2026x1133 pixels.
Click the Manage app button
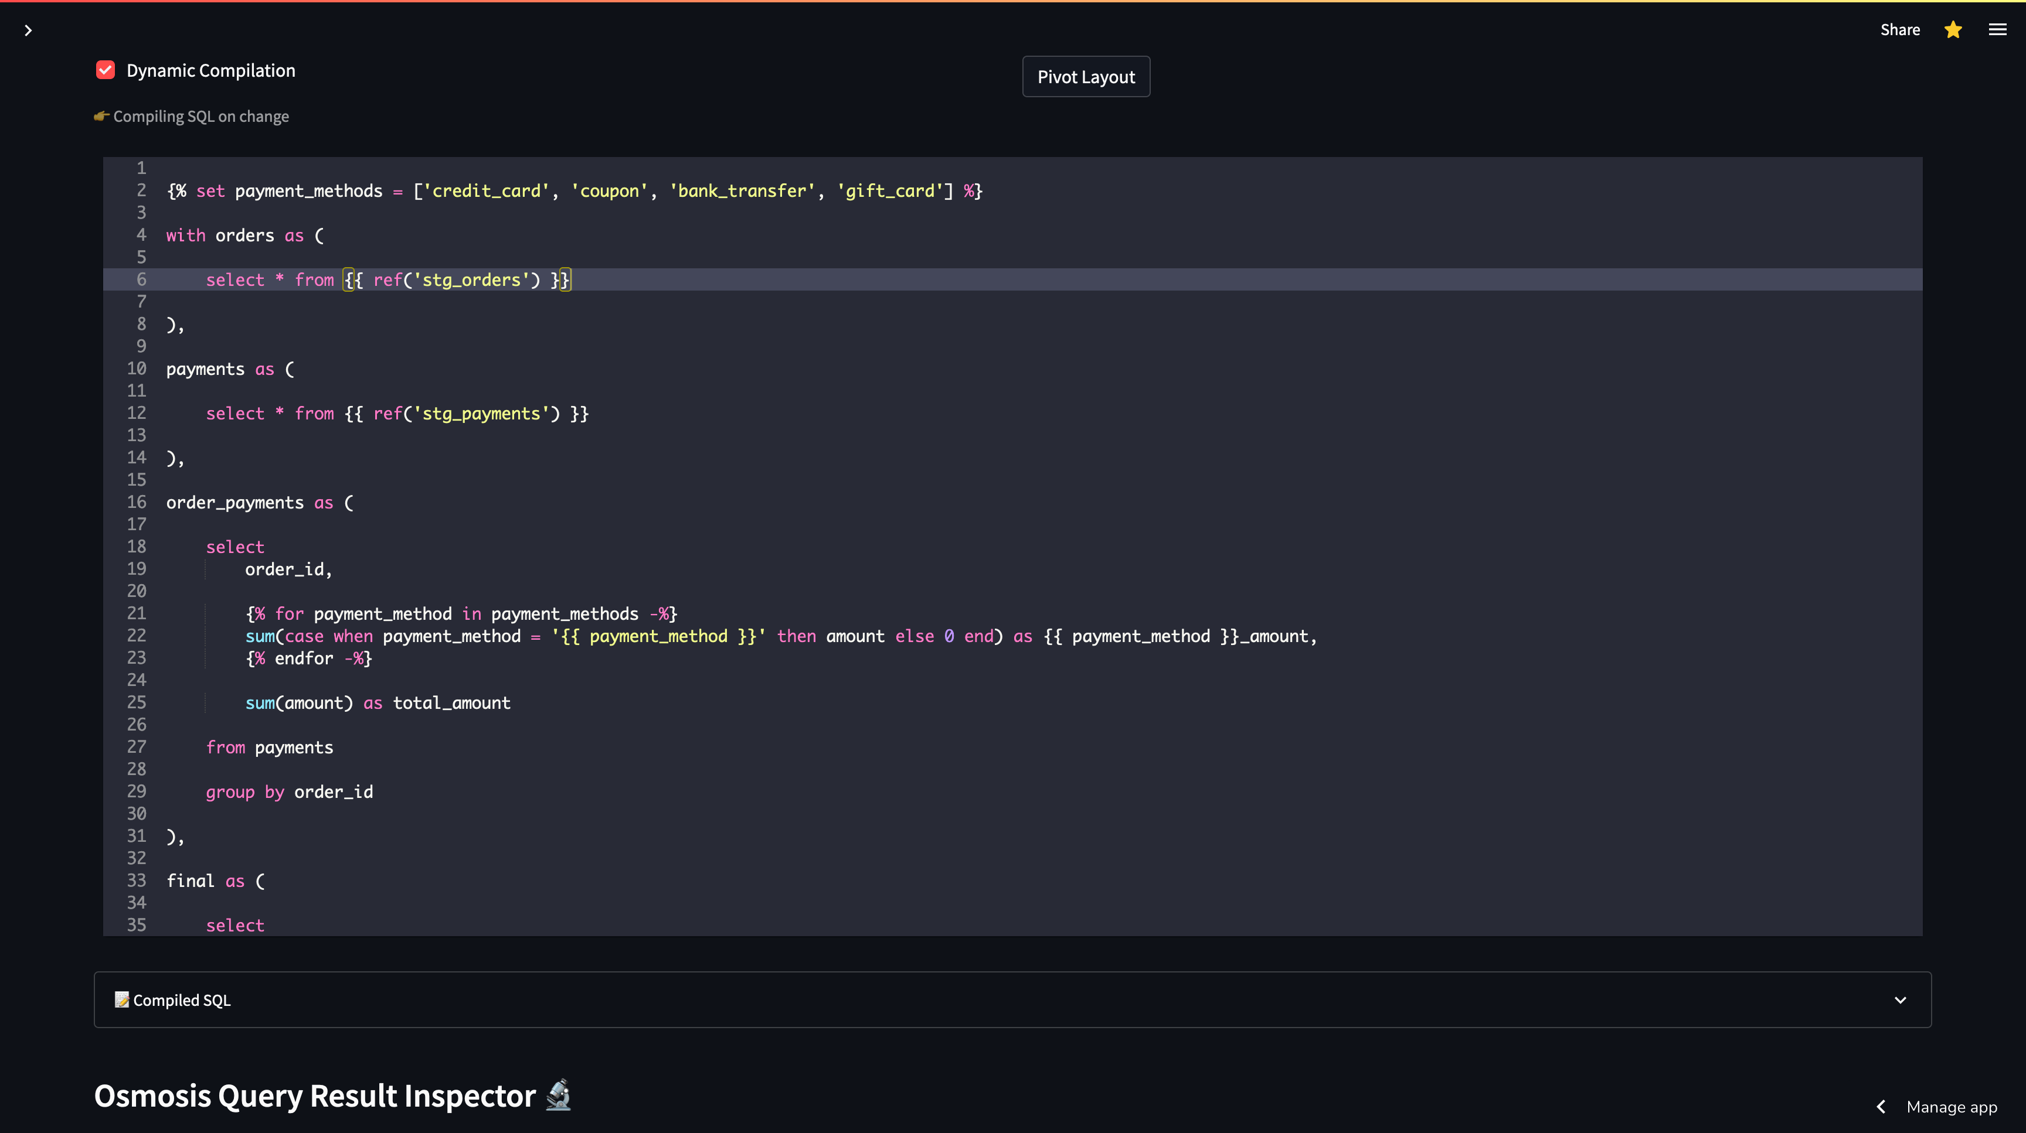click(x=1952, y=1107)
